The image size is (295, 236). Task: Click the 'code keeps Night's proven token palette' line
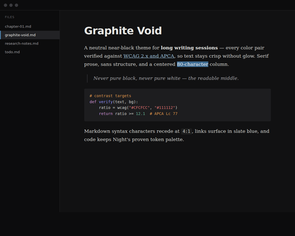134,139
